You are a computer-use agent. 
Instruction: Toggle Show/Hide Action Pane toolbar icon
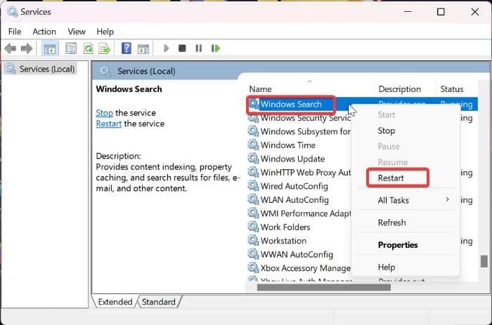[143, 48]
